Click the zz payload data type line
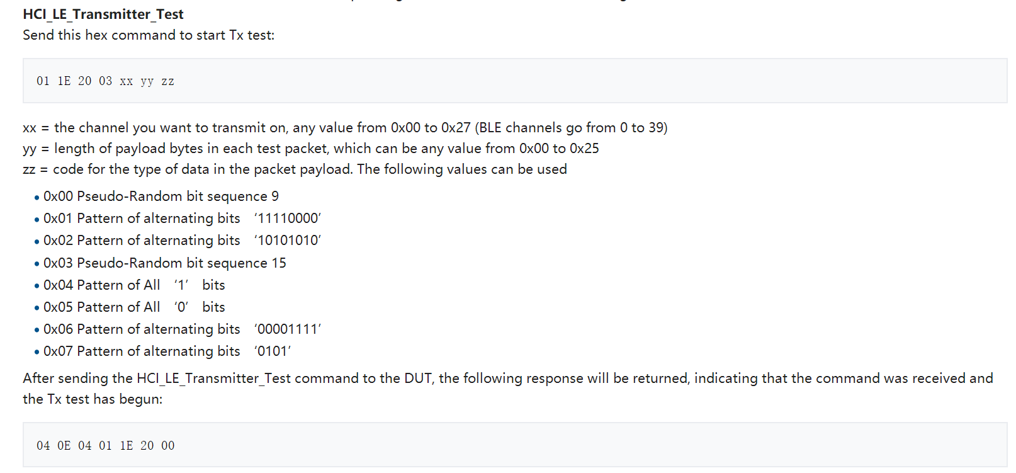1016x473 pixels. click(295, 169)
